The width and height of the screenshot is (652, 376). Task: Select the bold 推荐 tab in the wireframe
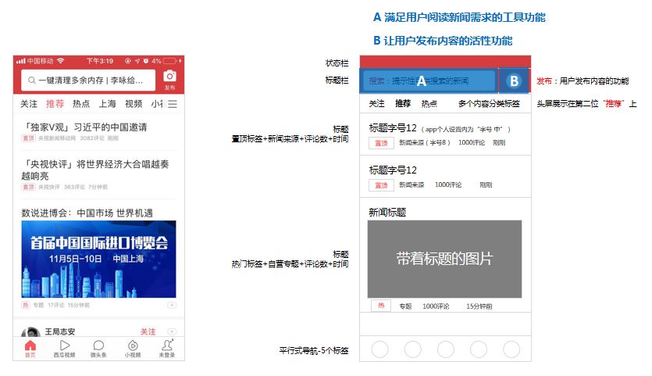pos(403,103)
